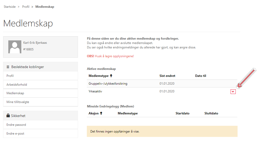This screenshot has width=262, height=154.
Task: Sort Endringslogg by the Sluttdato column
Action: click(x=211, y=113)
